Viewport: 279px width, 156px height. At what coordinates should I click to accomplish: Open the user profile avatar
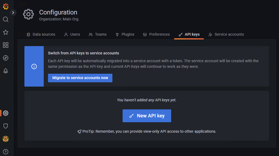(6, 139)
